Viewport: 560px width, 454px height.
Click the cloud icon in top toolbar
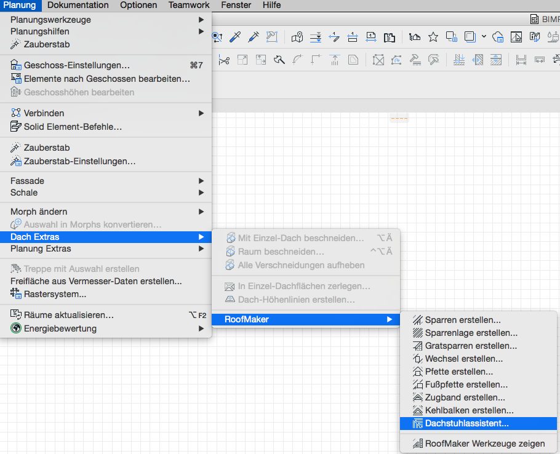click(x=498, y=37)
